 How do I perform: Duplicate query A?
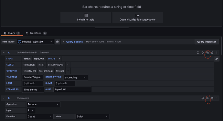pyautogui.click(x=203, y=52)
